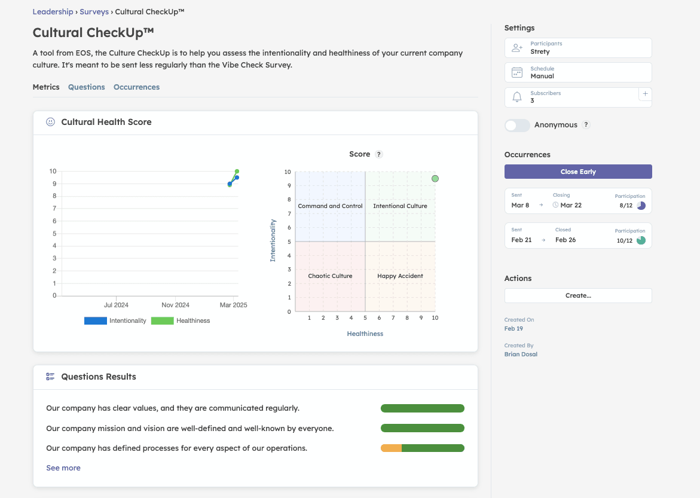Viewport: 700px width, 498px height.
Task: Go to Leadership in the breadcrumb
Action: 53,11
